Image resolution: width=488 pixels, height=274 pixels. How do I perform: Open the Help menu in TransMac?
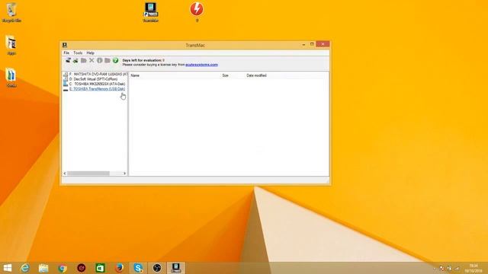click(90, 53)
